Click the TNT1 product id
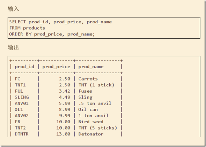 point(20,85)
